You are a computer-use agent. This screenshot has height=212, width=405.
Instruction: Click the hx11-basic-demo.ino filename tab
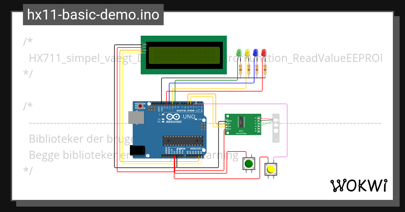[93, 14]
